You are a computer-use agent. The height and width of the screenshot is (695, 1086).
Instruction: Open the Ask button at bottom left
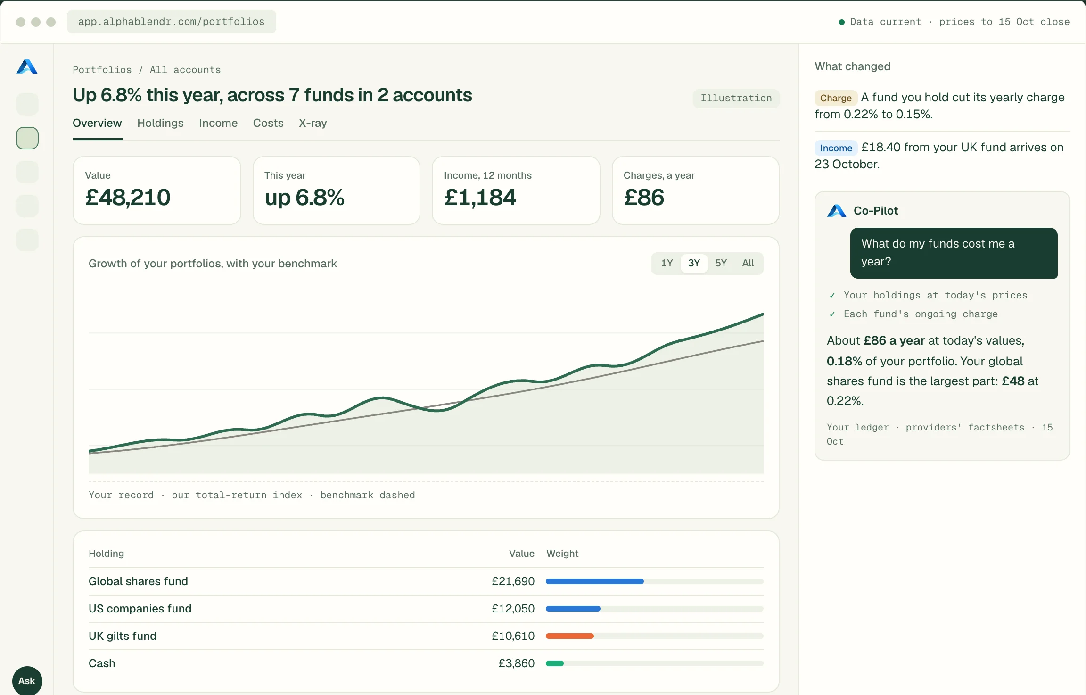(27, 681)
